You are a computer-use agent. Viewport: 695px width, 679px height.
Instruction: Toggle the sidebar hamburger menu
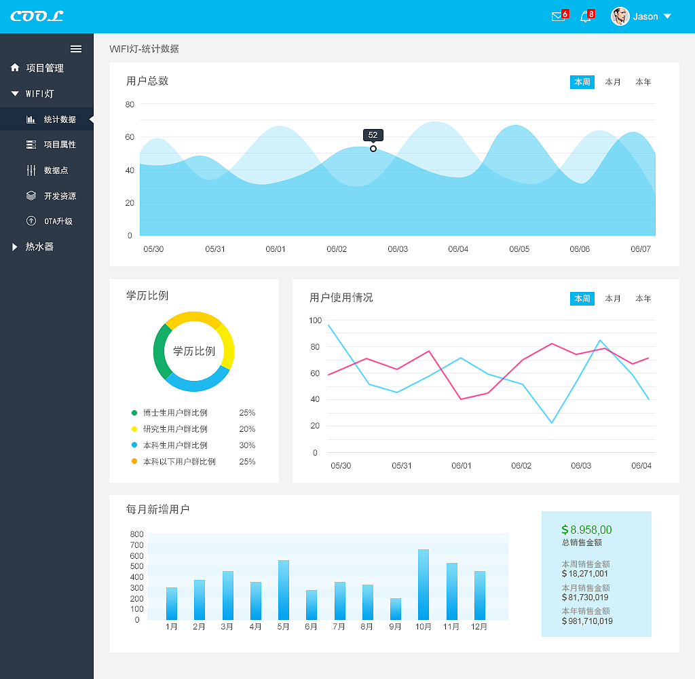click(76, 49)
